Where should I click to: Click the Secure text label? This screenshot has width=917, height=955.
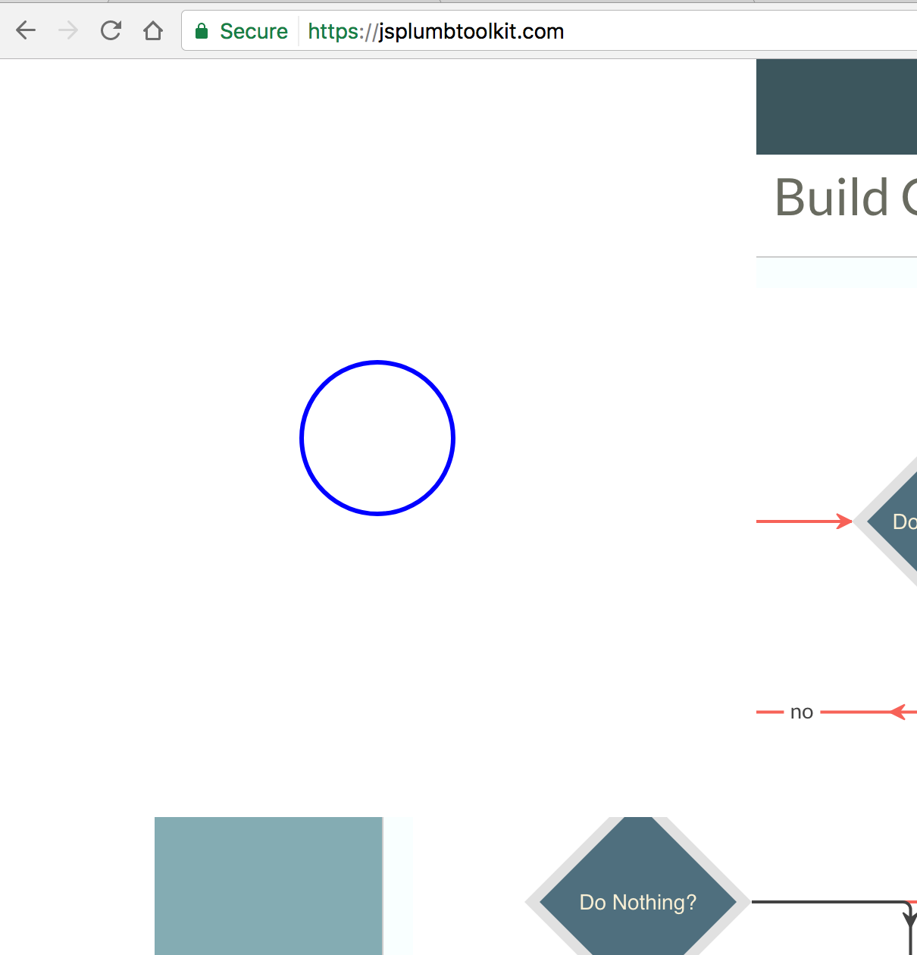coord(254,31)
